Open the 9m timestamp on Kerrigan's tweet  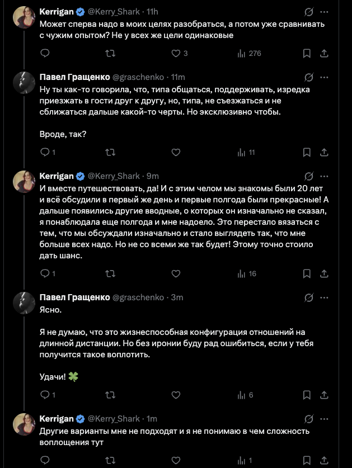pyautogui.click(x=153, y=176)
